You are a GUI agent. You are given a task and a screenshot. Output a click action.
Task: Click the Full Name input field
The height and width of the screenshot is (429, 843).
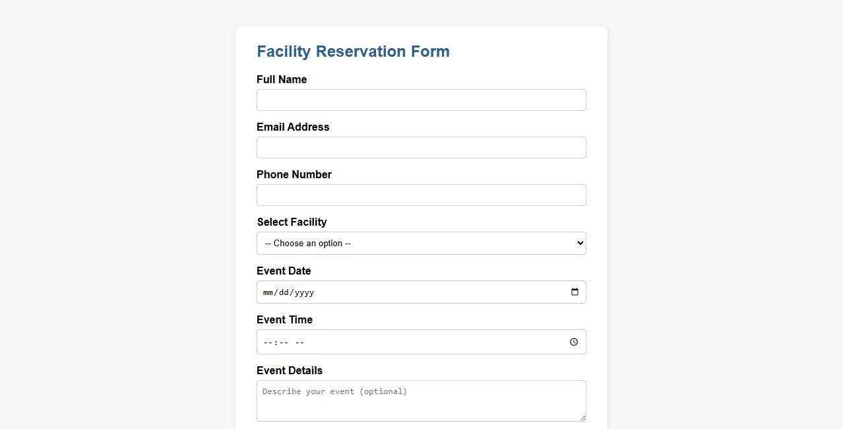coord(421,100)
